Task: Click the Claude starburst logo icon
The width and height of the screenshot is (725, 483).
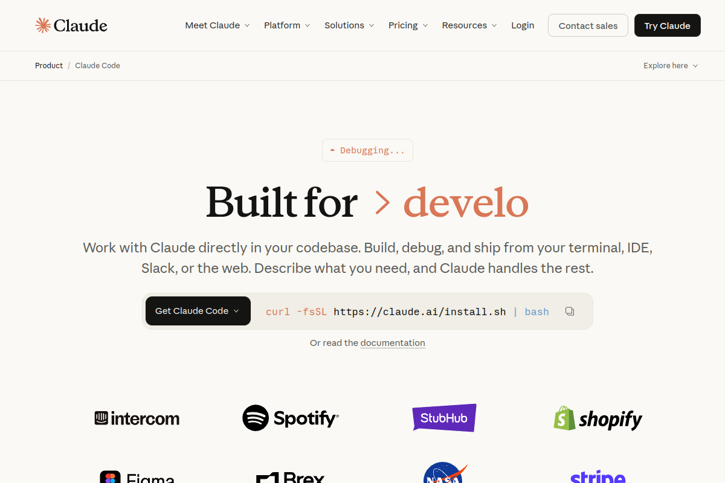Action: click(43, 25)
